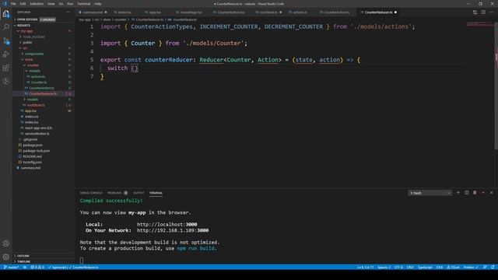Viewport: 498px width, 280px height.
Task: Click the Spaces: 2 indentation status item
Action: (x=384, y=268)
